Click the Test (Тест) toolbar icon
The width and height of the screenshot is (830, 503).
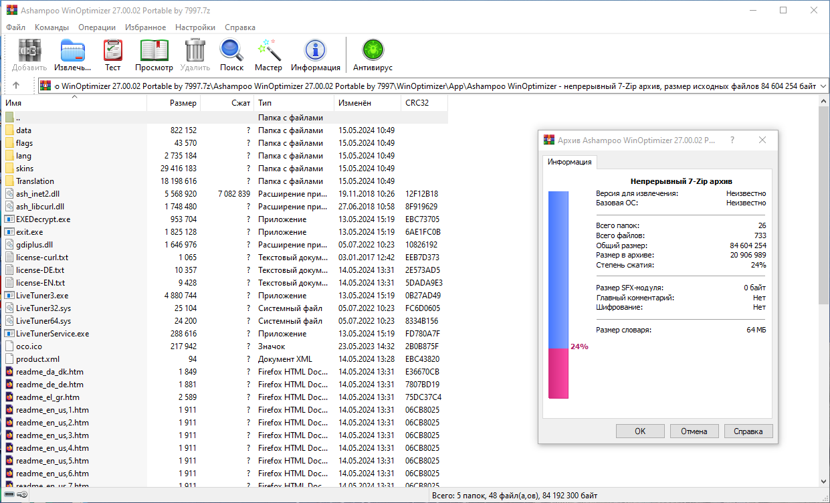[112, 52]
